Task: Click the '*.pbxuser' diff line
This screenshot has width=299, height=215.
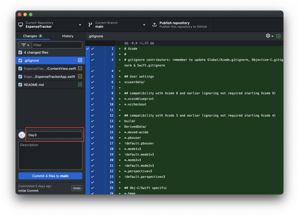Action: click(133, 138)
